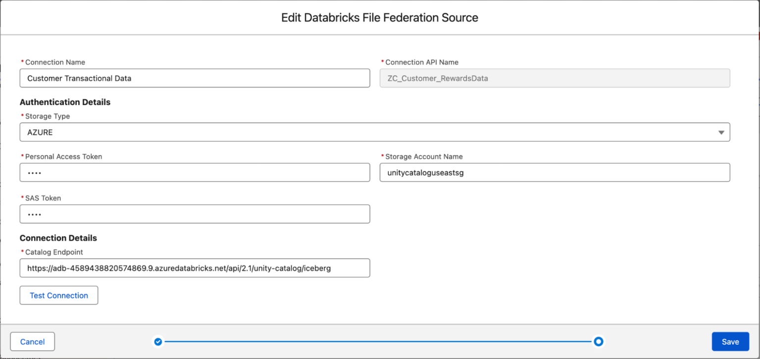Click the asterisk beside Catalog Endpoint label
The image size is (760, 359).
[22, 252]
